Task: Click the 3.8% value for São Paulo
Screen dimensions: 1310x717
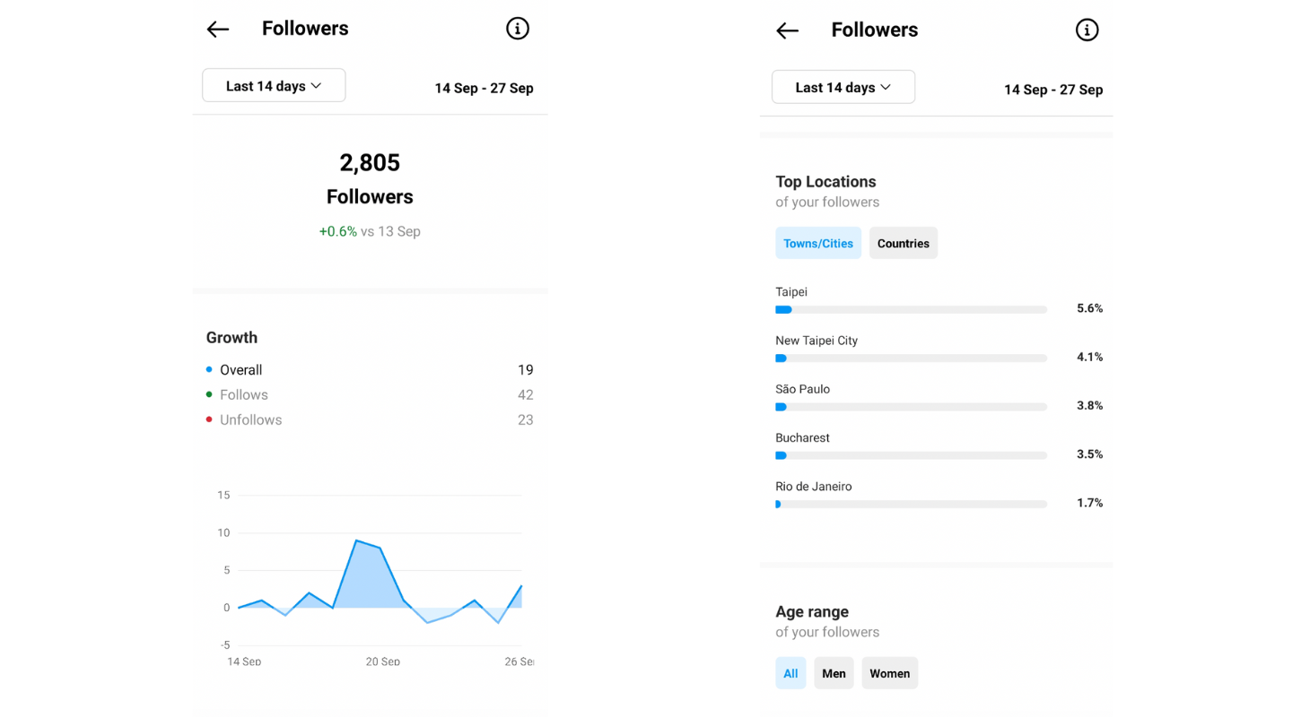Action: 1089,405
